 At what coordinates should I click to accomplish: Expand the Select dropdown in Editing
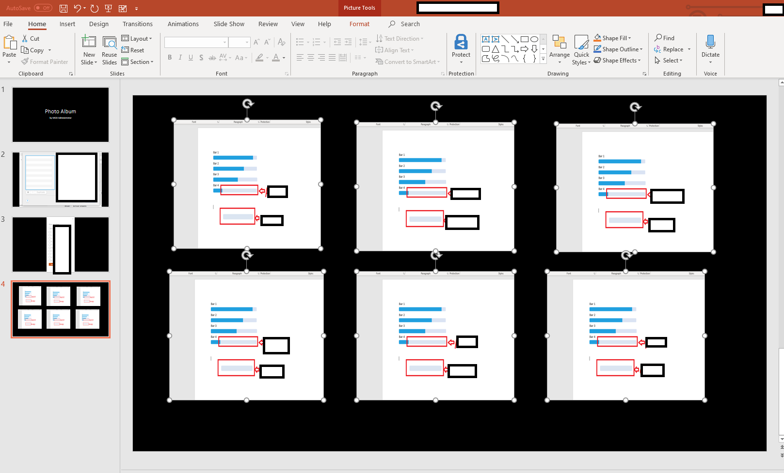(669, 61)
